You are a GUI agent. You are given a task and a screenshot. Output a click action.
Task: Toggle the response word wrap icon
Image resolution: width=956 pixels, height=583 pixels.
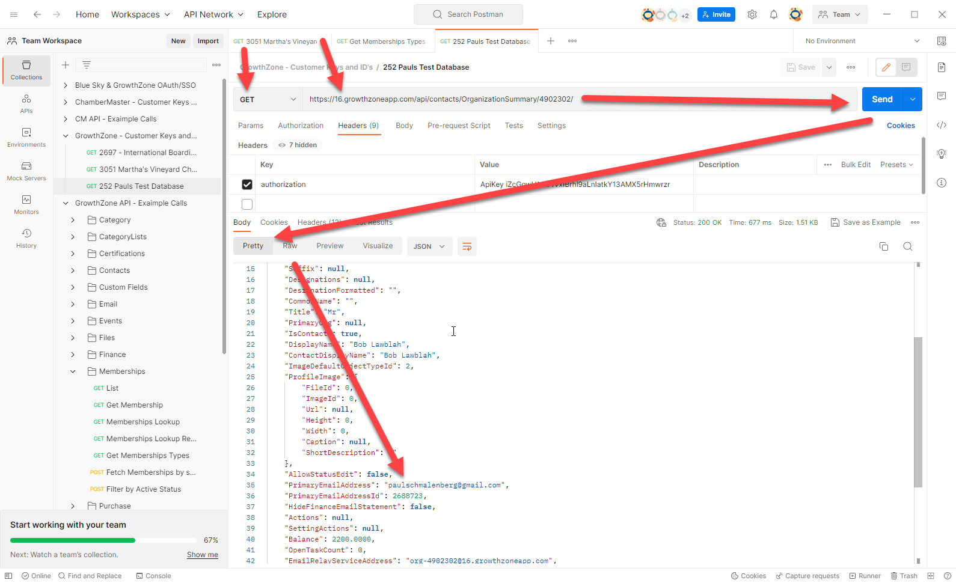tap(467, 246)
